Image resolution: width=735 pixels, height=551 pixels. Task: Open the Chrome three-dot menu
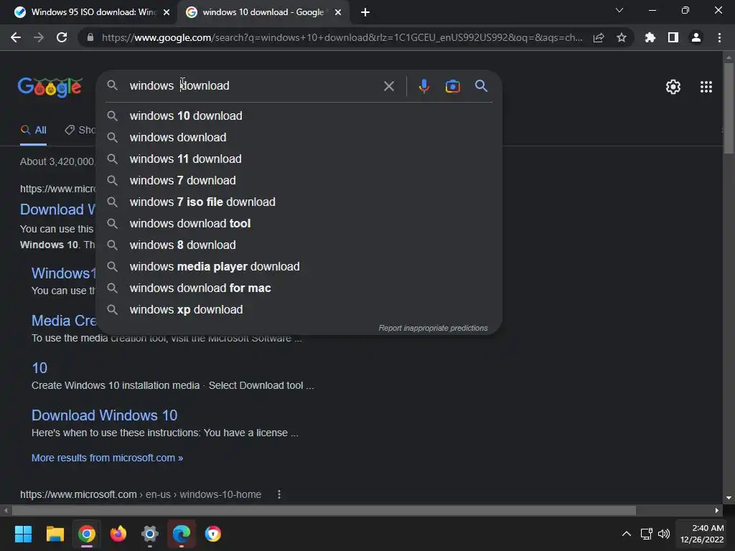pos(719,37)
